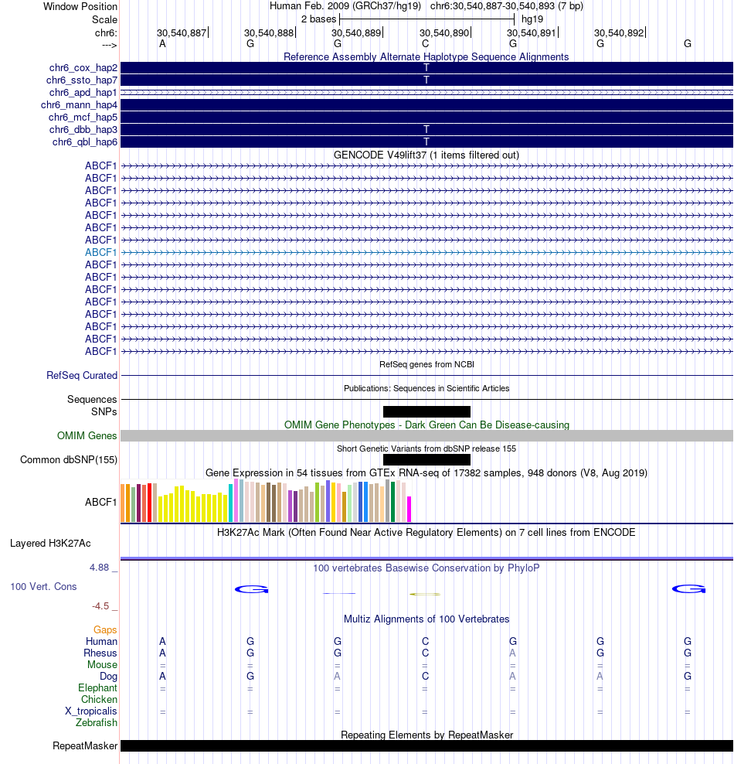Viewport: 734px width, 764px height.
Task: Click the T mismatch in the chr6_qbl_hap6 alignment
Action: pos(426,142)
